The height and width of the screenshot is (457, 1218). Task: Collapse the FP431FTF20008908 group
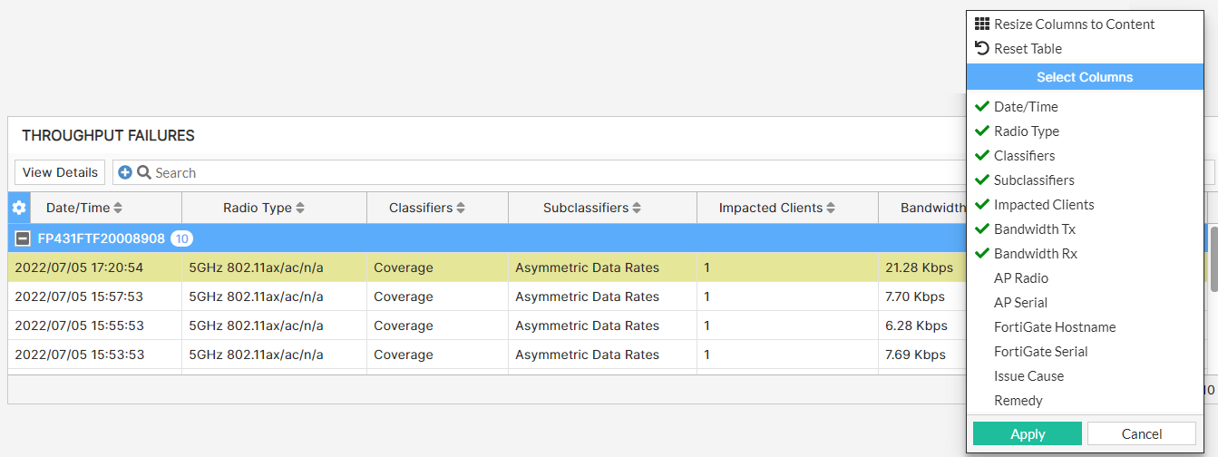point(24,238)
